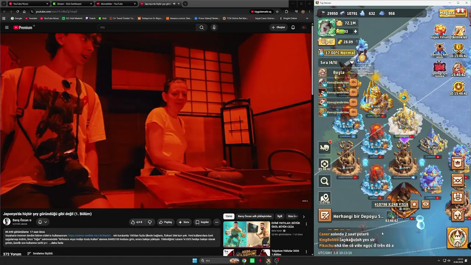Screen dimensions: 471x265
Task: Switch to Abonelikler - YouTube tab
Action: tap(116, 4)
